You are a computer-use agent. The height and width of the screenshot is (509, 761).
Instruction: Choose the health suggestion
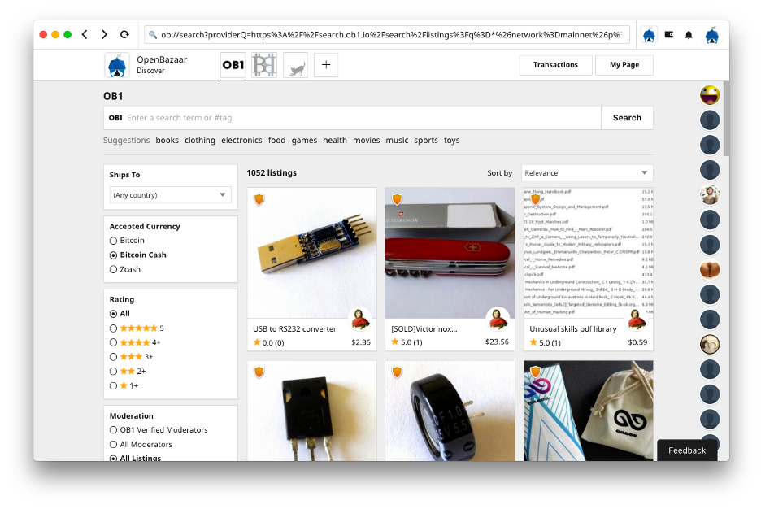coord(335,140)
